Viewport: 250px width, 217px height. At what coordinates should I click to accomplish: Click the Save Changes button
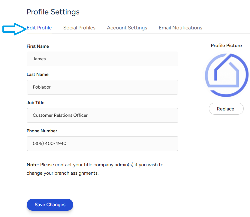[50, 205]
